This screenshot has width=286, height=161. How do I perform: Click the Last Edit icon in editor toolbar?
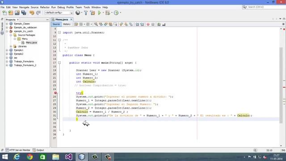pos(76,24)
